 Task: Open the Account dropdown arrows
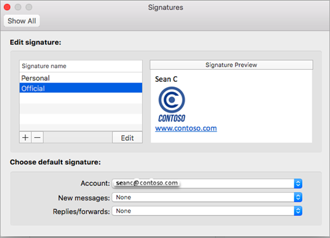[x=298, y=183]
